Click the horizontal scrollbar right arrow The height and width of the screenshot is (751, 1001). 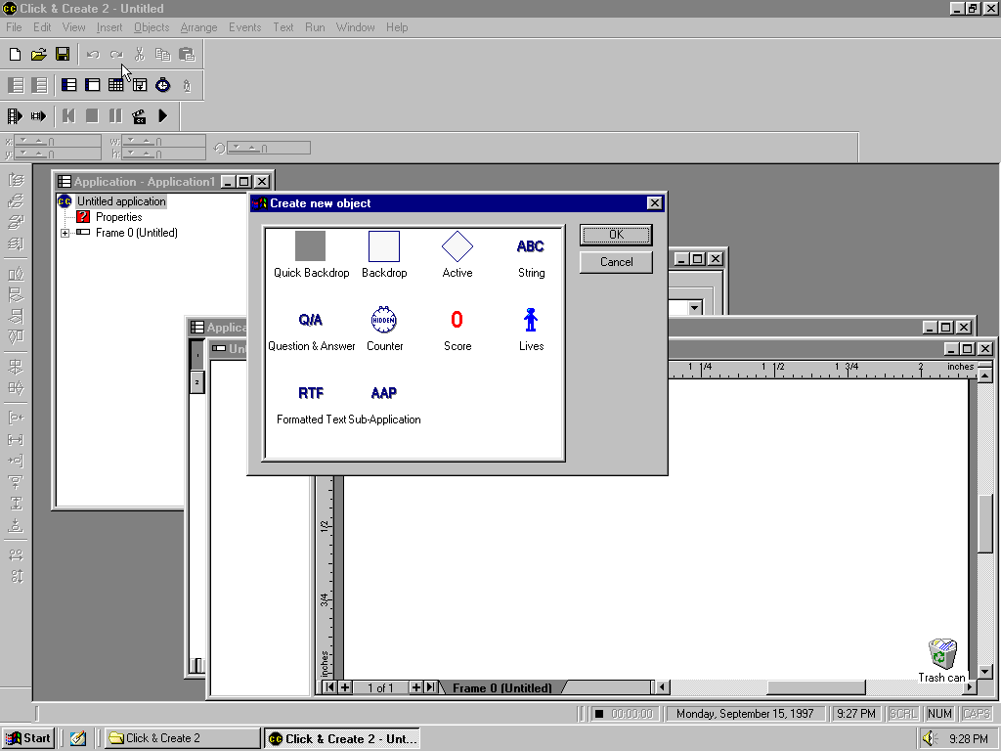[971, 687]
